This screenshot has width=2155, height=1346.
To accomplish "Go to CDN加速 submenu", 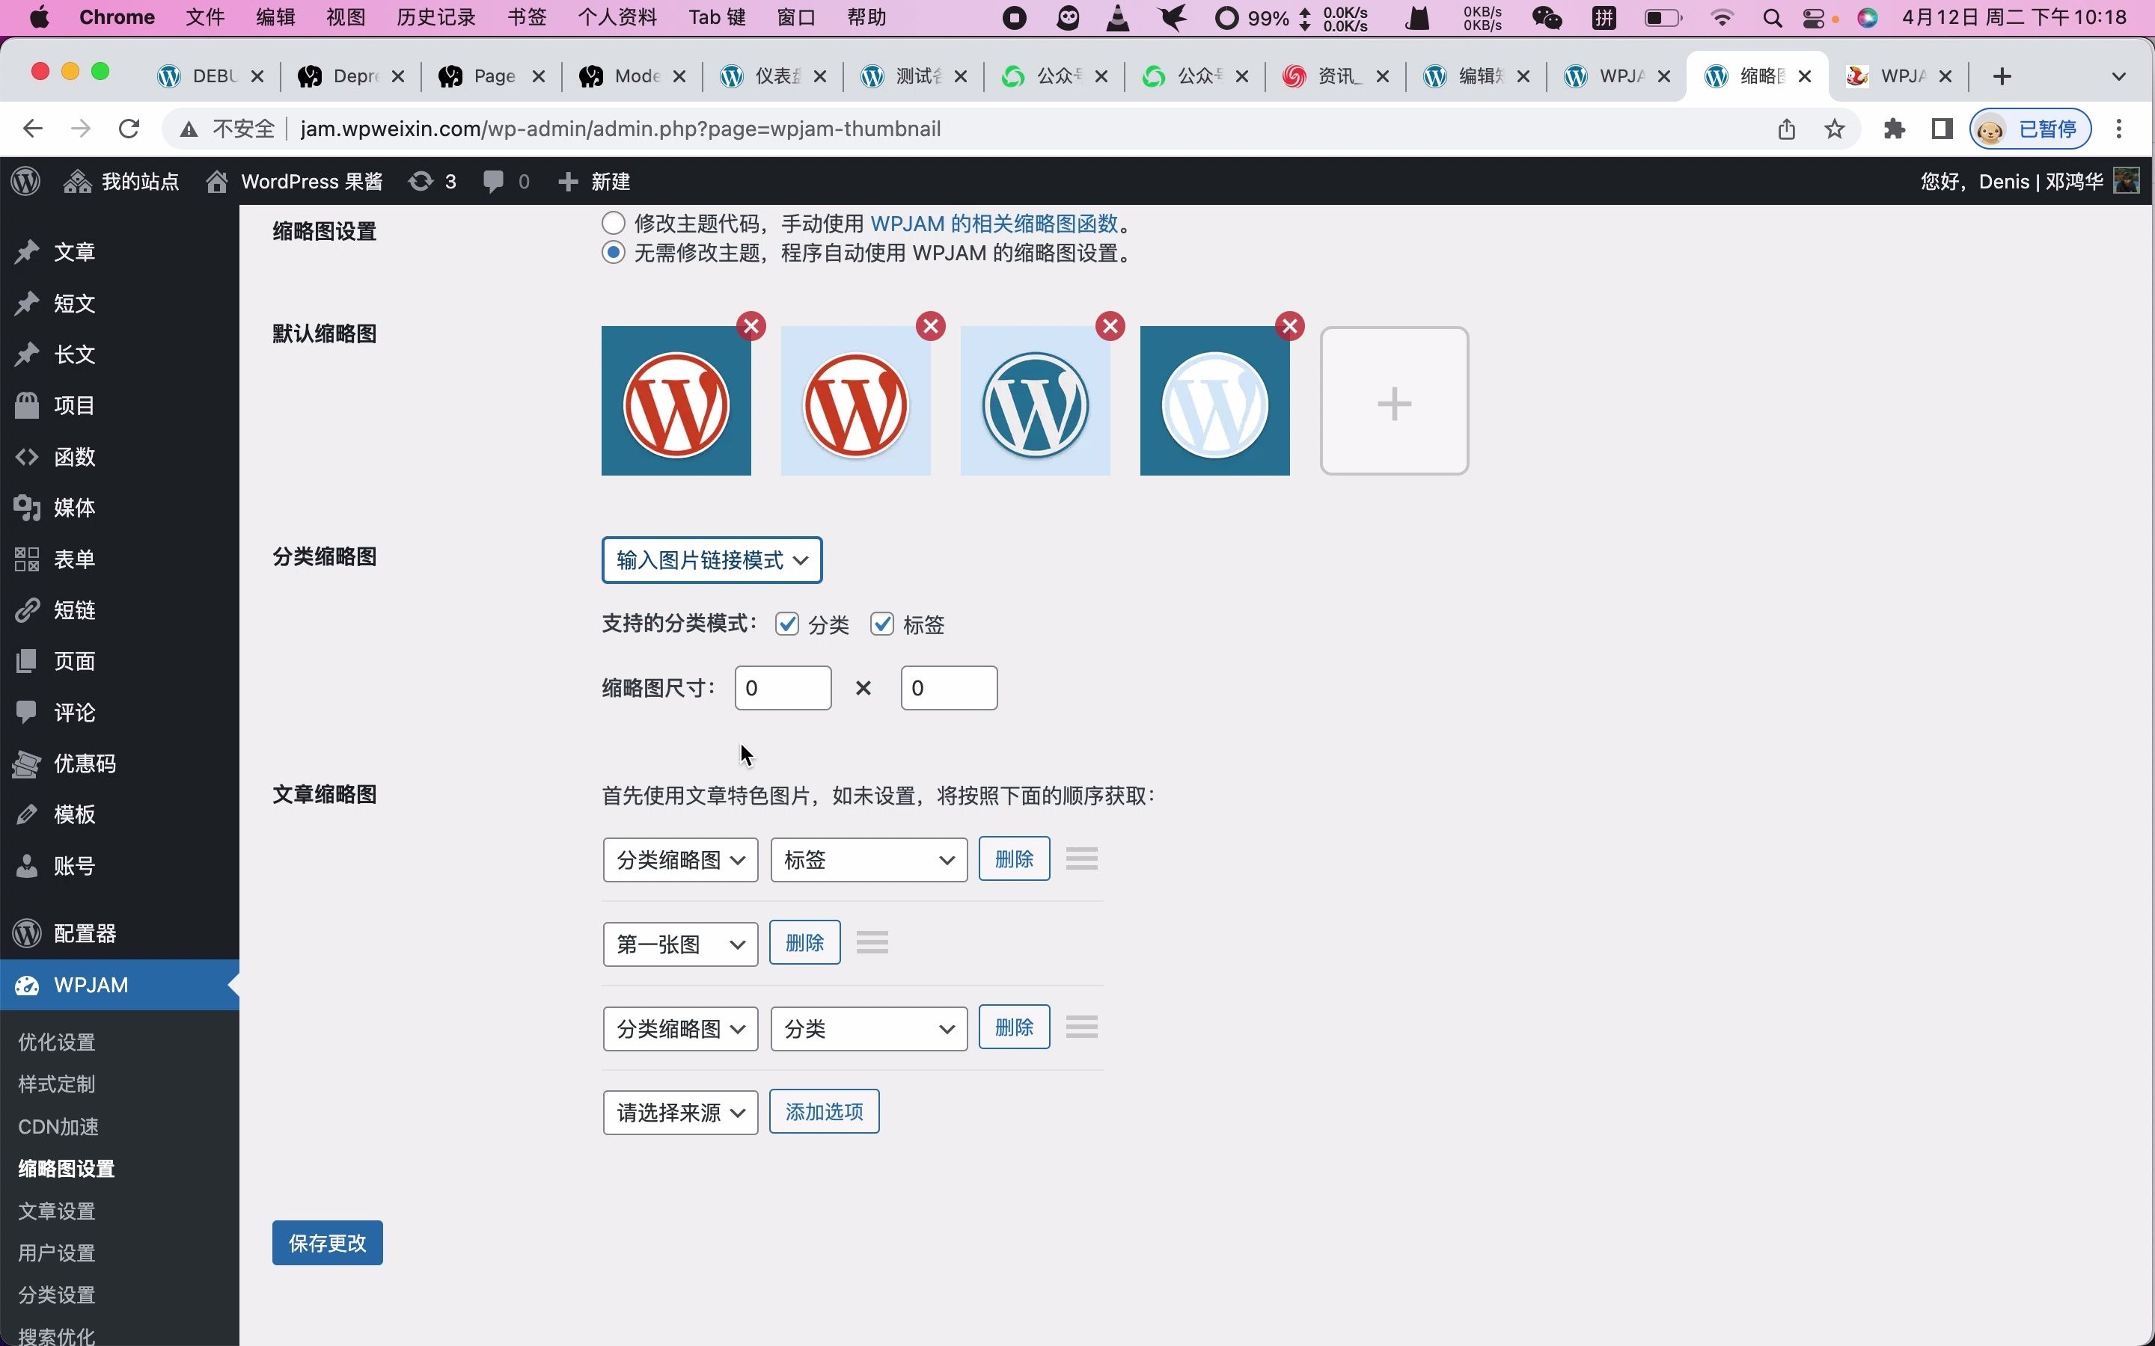I will pyautogui.click(x=59, y=1126).
